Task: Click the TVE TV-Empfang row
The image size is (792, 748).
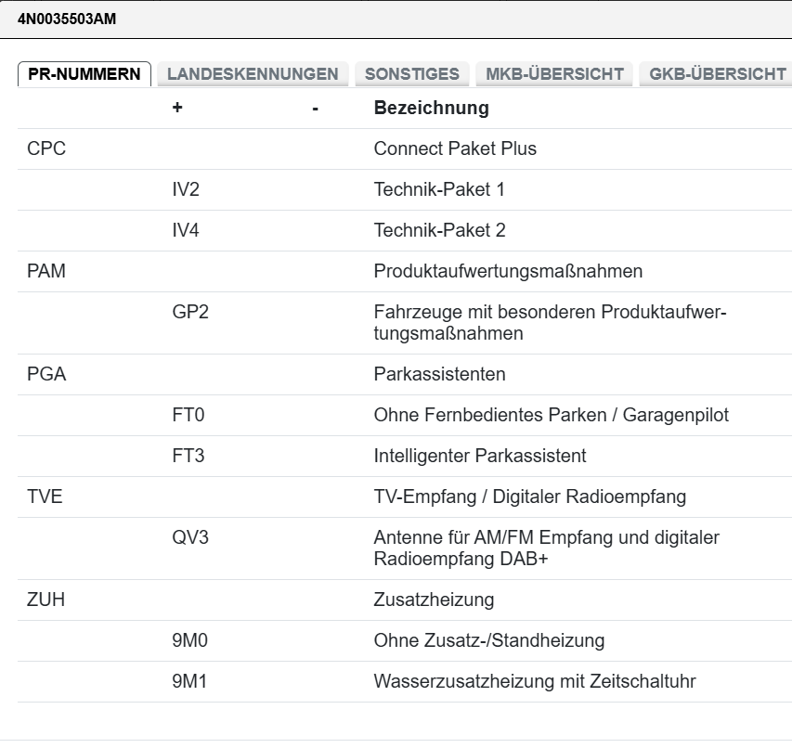Action: click(405, 497)
